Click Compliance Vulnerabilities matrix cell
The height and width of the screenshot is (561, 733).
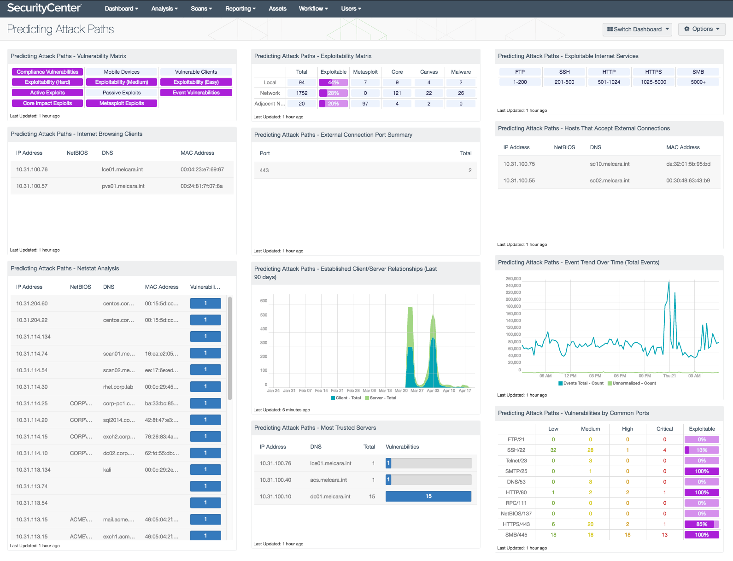click(x=47, y=72)
